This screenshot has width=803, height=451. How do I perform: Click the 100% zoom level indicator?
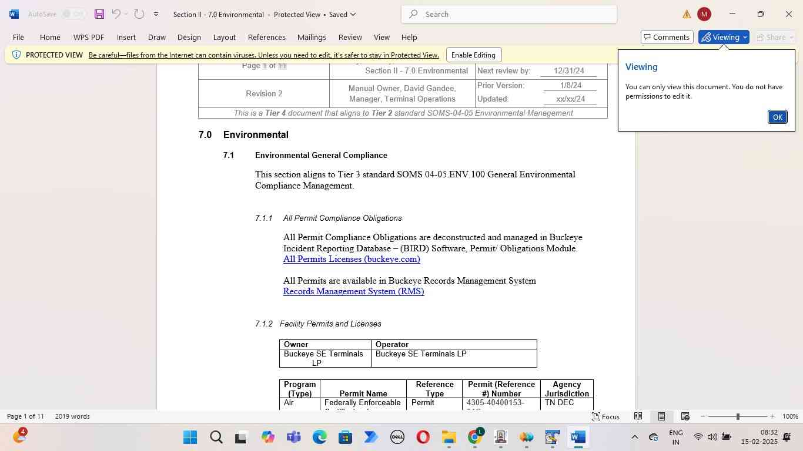point(790,416)
